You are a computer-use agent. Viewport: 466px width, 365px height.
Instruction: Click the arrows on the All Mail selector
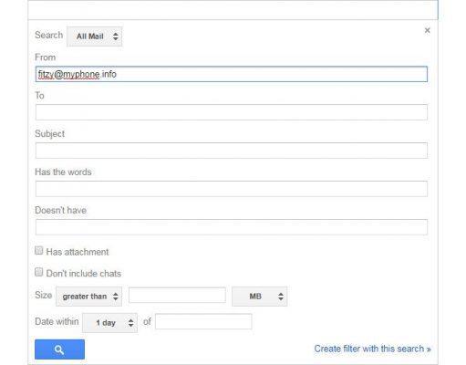pyautogui.click(x=116, y=36)
